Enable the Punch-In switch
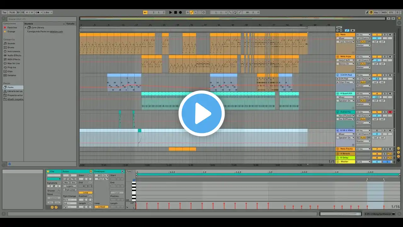Image resolution: width=403 pixels, height=227 pixels. [230, 12]
